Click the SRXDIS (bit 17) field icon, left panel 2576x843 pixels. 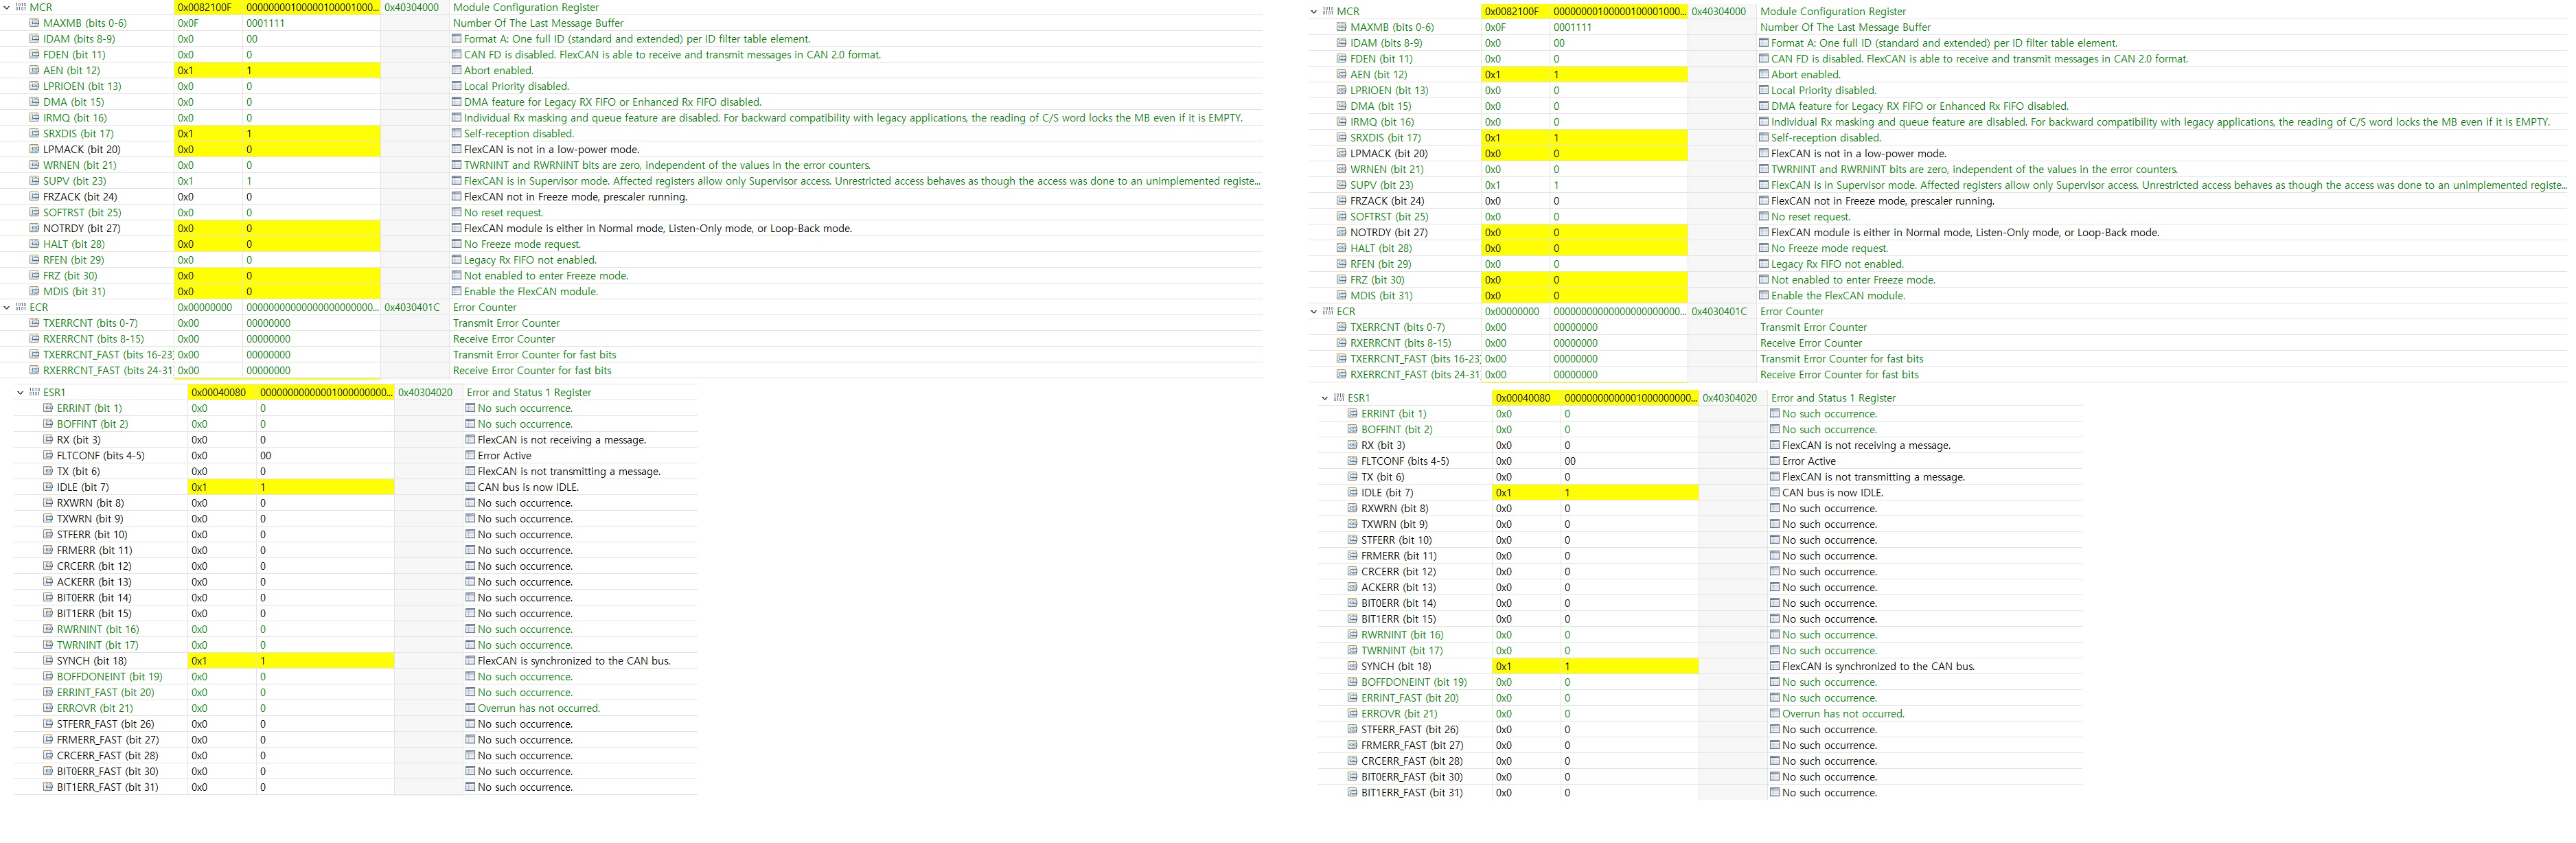35,134
